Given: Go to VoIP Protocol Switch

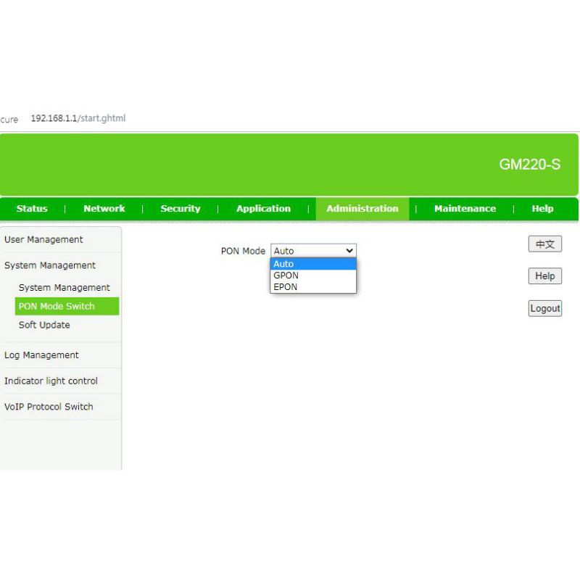Looking at the screenshot, I should tap(49, 407).
